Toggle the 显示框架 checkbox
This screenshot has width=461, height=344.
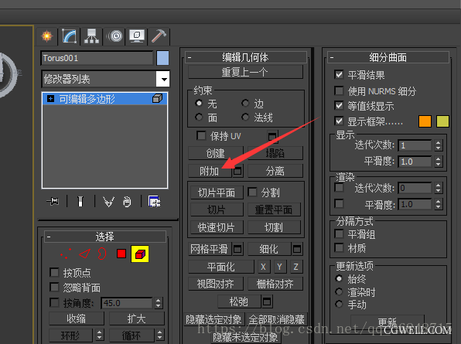pos(339,121)
